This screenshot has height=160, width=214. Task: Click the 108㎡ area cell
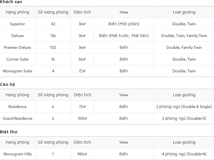point(82,118)
